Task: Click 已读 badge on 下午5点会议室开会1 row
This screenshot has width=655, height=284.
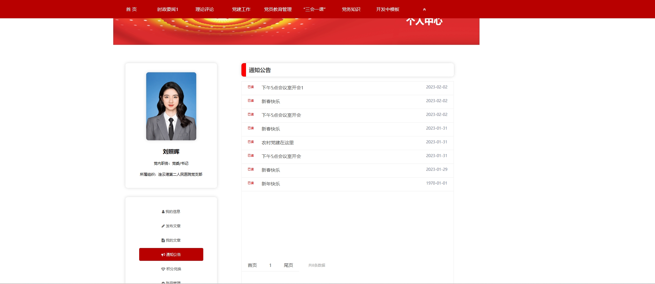Action: [251, 87]
